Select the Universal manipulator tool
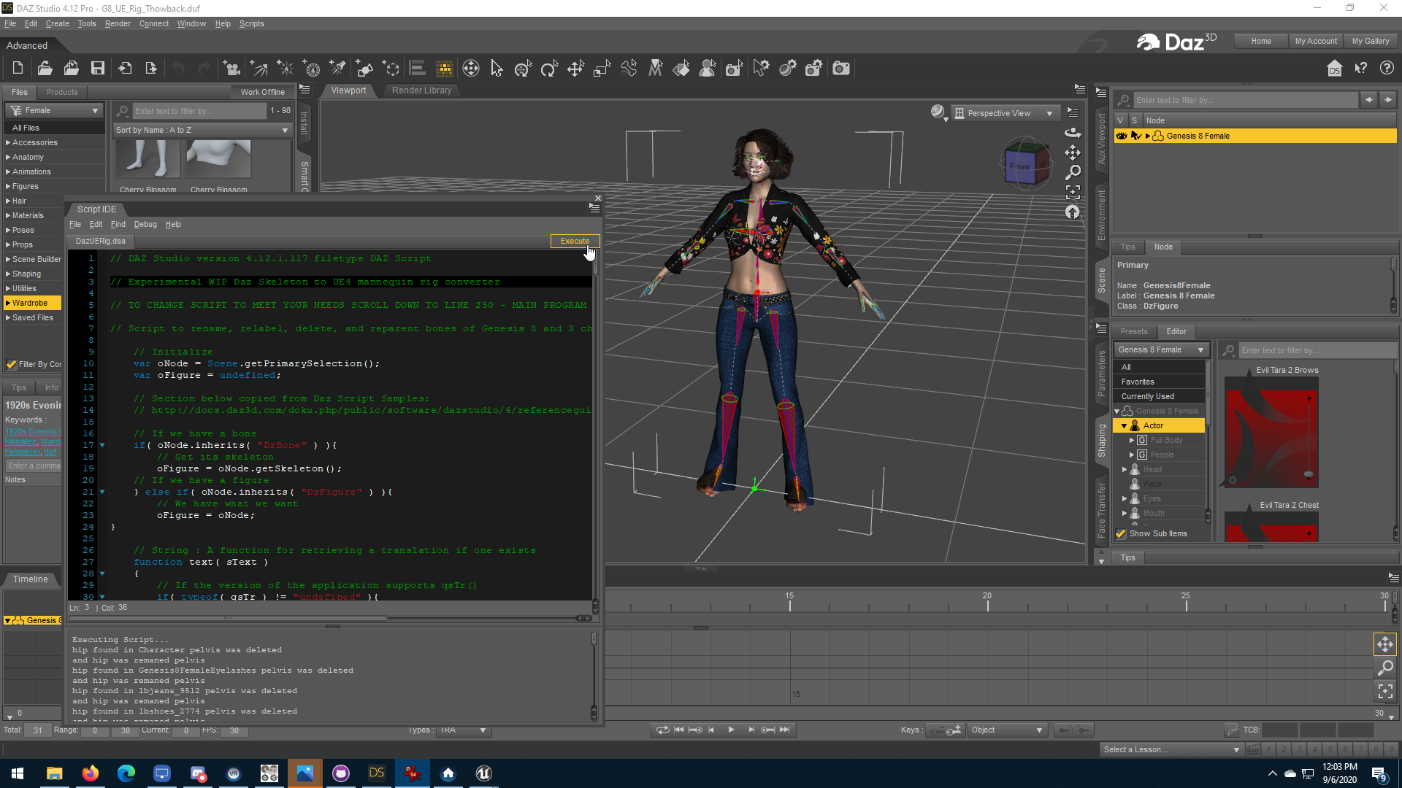1402x788 pixels. click(x=523, y=69)
